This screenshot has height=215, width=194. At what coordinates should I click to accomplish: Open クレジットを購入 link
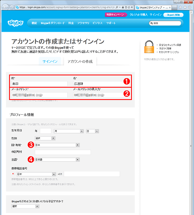(x=139, y=15)
